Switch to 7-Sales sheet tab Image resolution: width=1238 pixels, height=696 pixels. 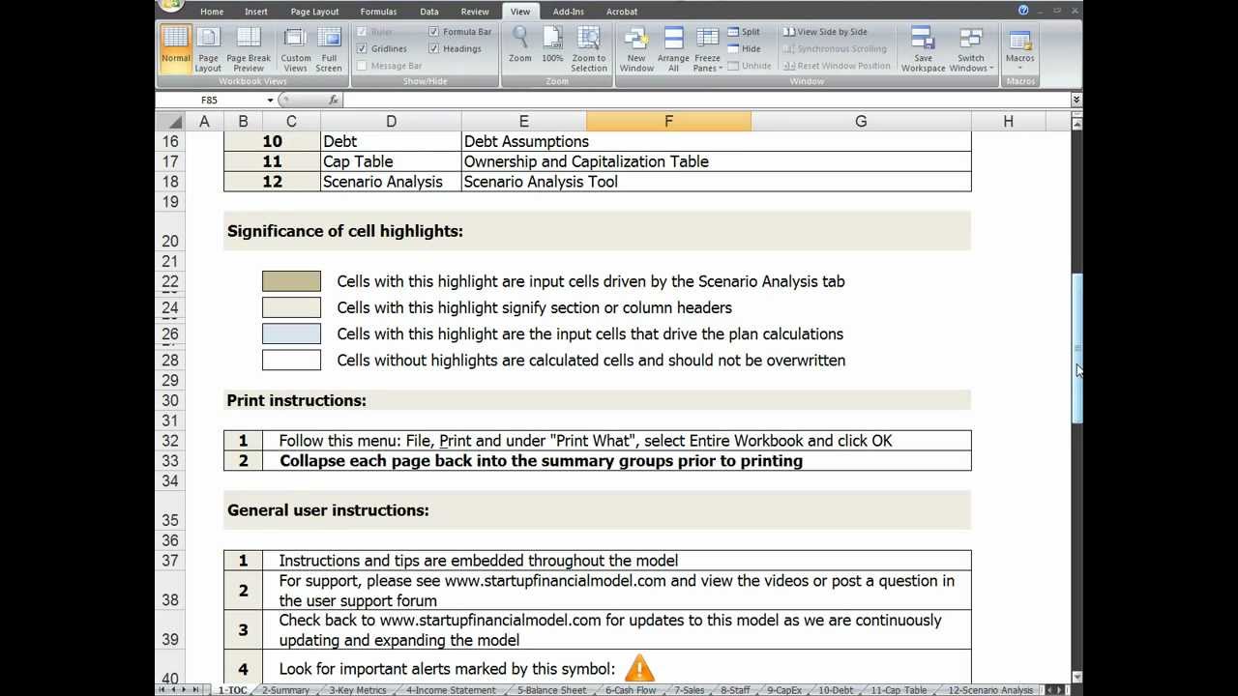(690, 690)
